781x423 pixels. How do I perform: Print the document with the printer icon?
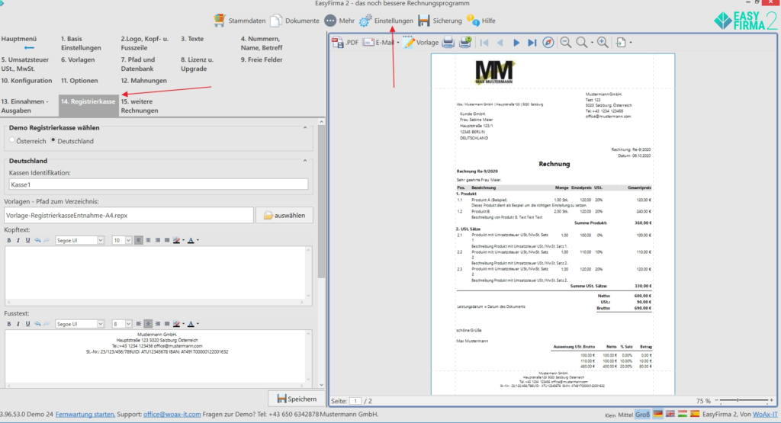(x=448, y=43)
